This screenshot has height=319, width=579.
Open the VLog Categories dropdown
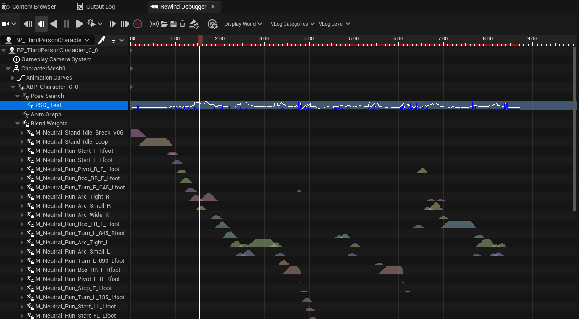point(293,24)
